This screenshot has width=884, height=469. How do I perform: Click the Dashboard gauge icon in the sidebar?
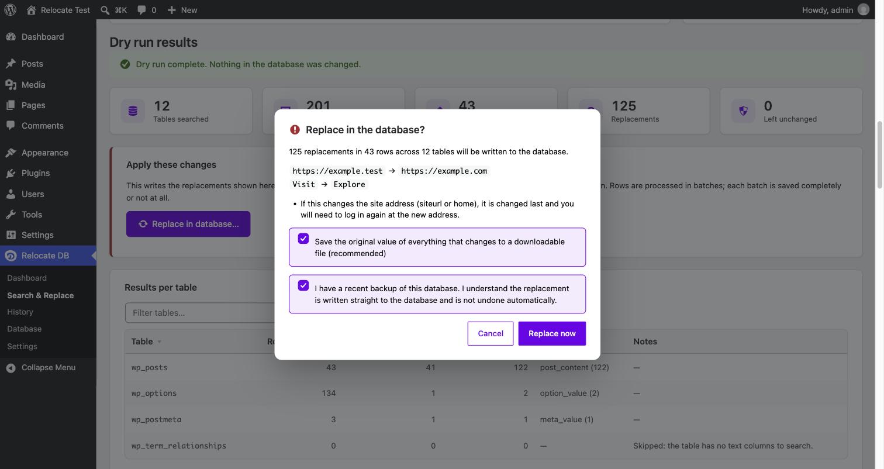pos(11,37)
